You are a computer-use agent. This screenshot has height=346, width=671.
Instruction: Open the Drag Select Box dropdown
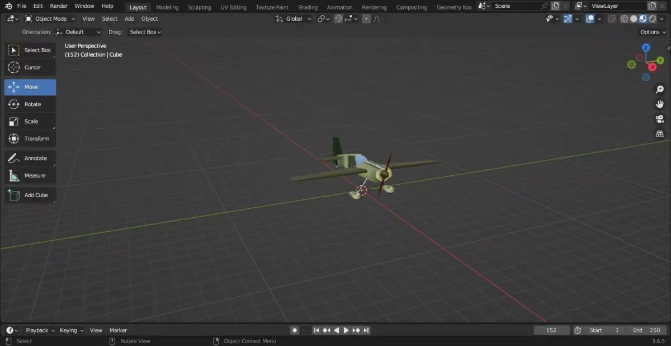[145, 32]
